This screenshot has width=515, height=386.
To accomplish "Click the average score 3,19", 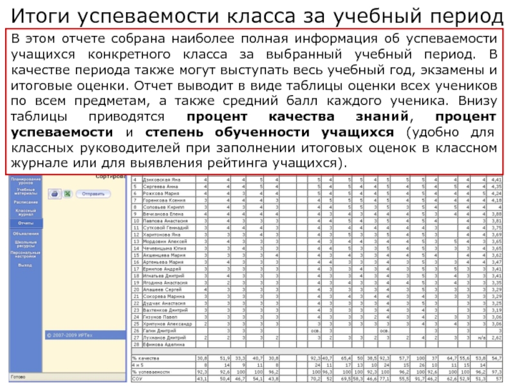I will tap(496, 310).
